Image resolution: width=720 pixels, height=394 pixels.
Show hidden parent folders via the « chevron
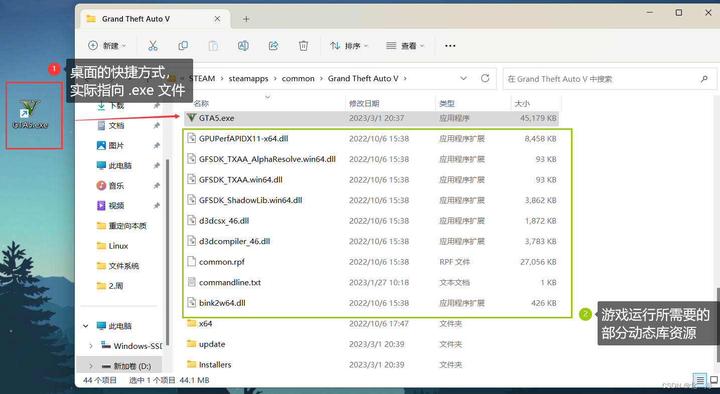click(183, 79)
